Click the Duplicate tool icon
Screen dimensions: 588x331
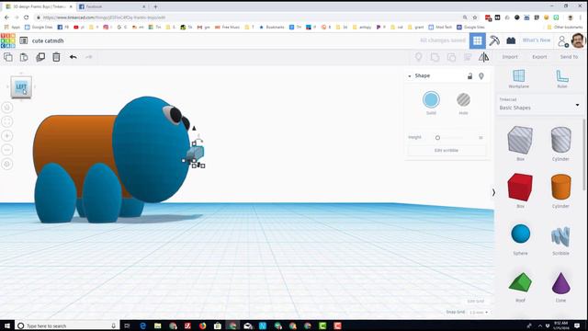point(40,57)
